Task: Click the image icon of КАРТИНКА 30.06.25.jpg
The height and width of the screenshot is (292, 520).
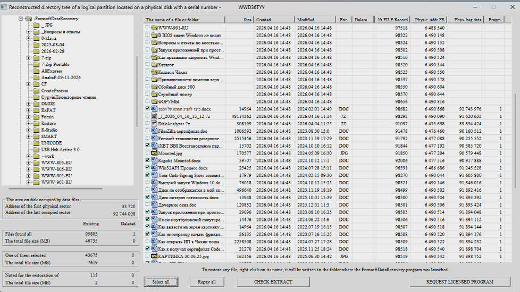Action: 154,256
